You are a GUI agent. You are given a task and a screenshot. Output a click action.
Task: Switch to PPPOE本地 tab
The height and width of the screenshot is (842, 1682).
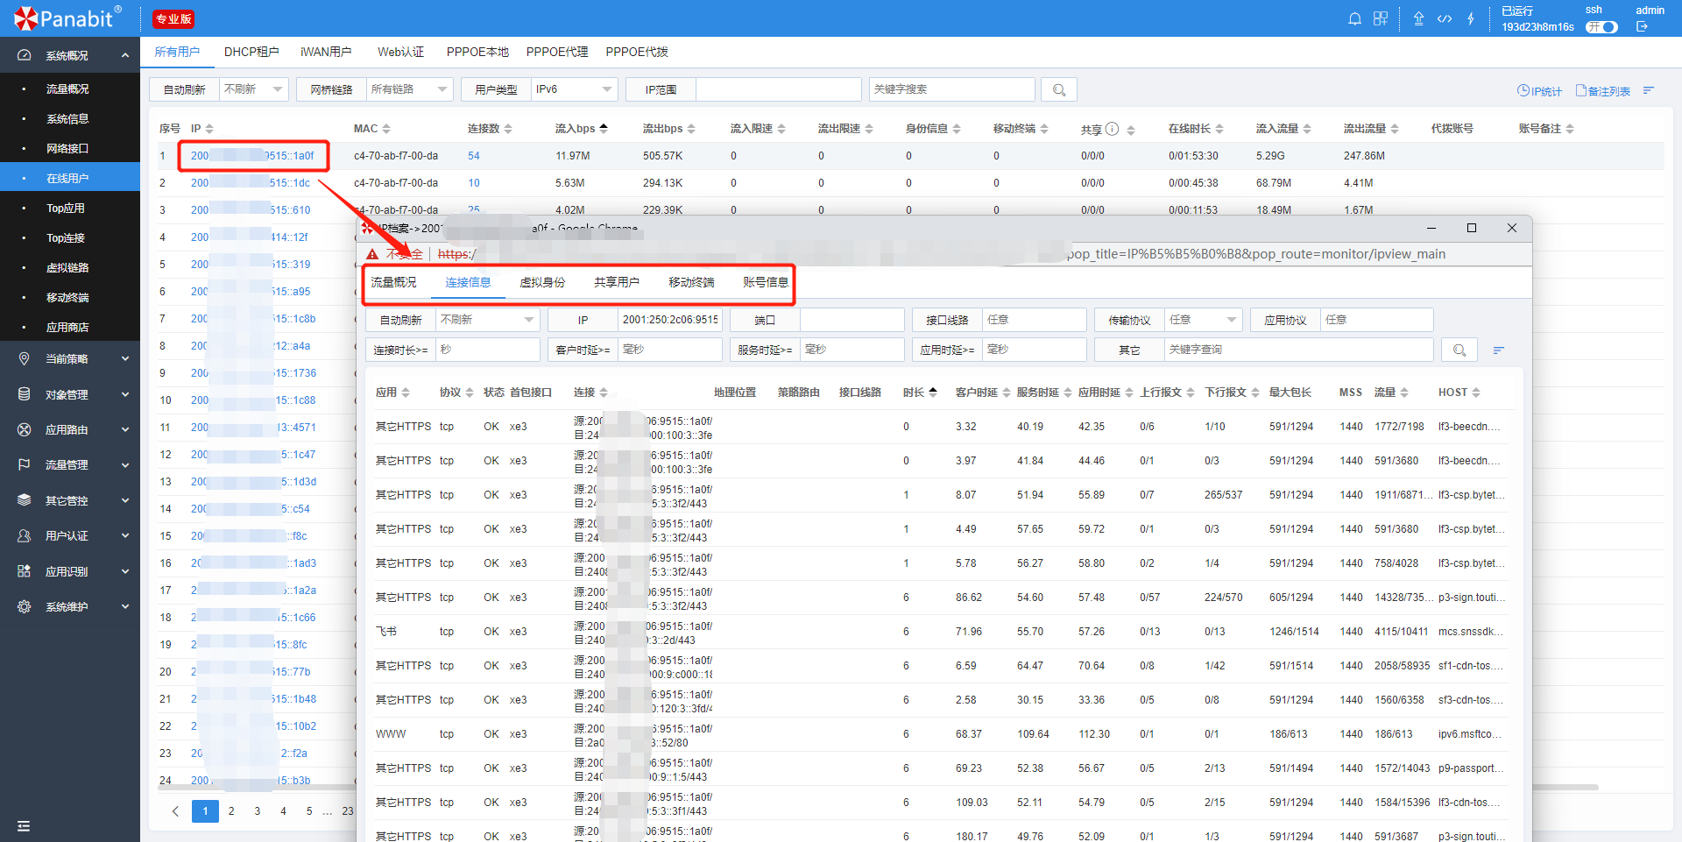(477, 52)
